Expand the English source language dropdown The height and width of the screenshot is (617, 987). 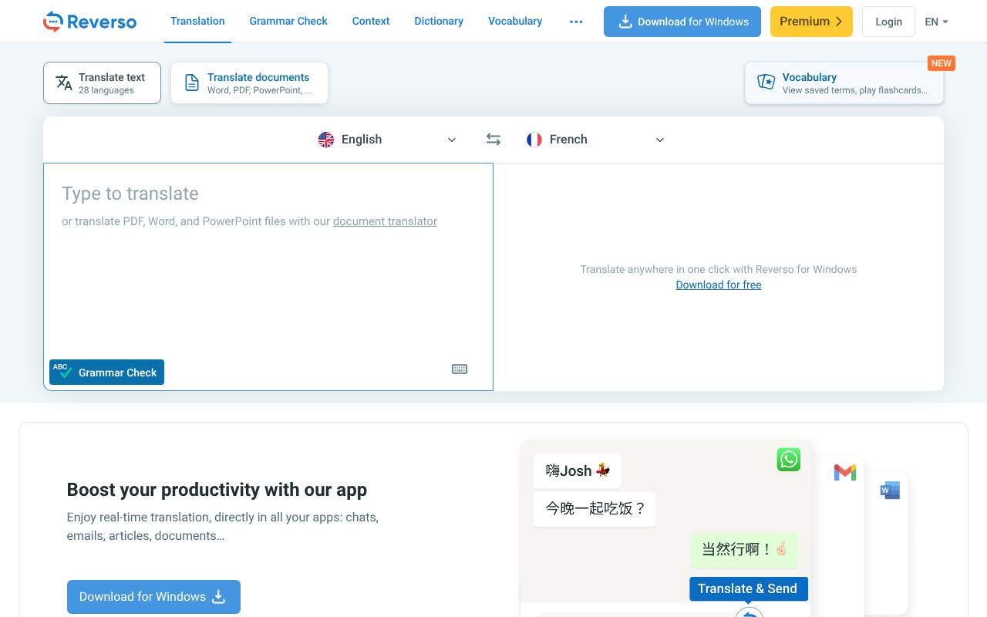[387, 140]
